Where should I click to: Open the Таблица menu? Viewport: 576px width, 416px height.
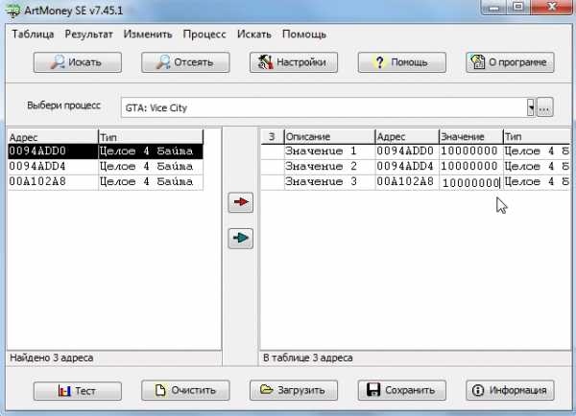(33, 35)
